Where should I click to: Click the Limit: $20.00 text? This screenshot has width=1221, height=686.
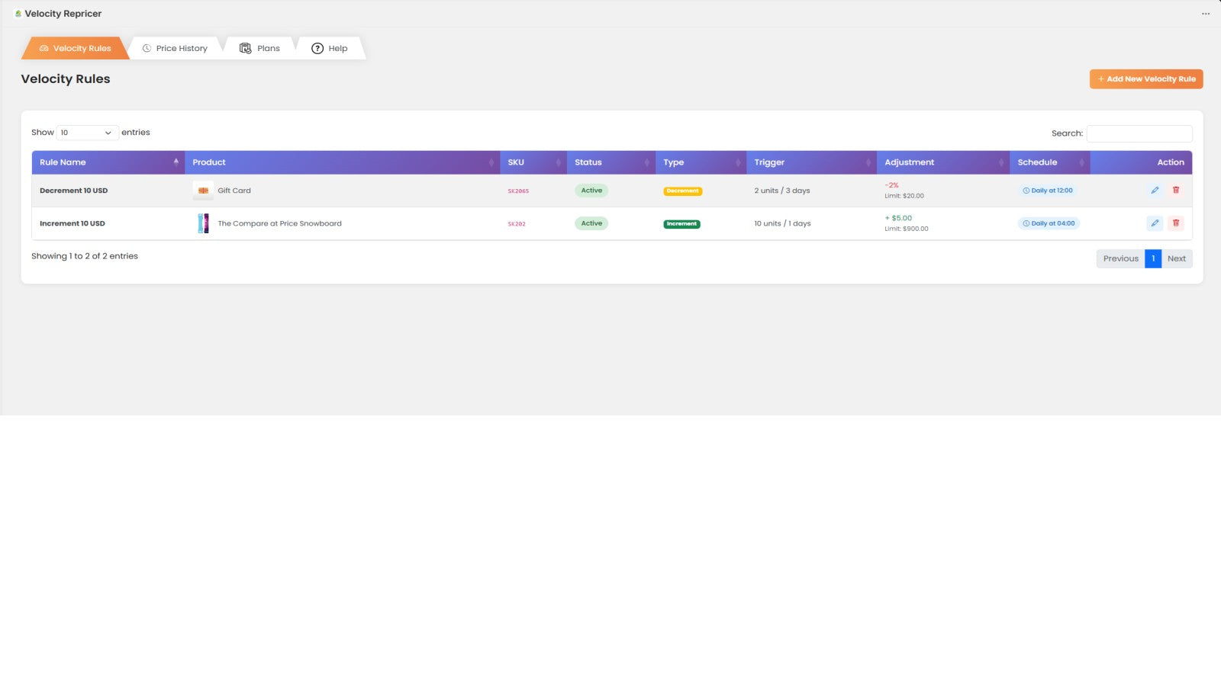[904, 196]
